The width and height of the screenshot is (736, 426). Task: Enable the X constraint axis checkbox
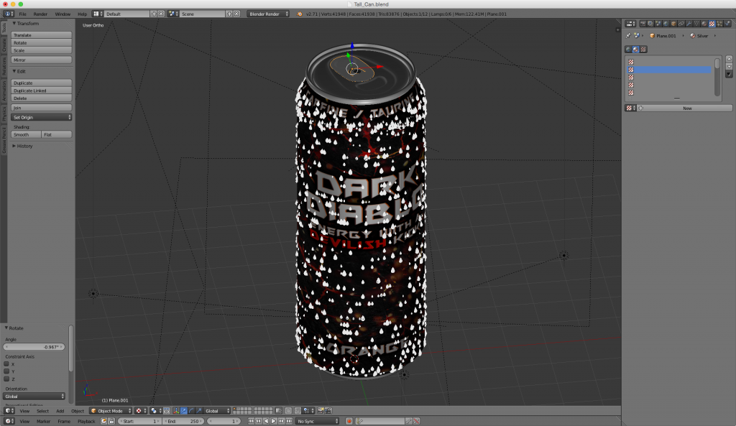(x=7, y=364)
